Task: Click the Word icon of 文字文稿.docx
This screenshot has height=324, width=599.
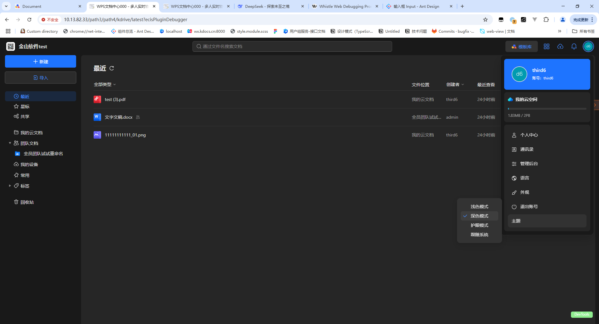Action: click(97, 117)
